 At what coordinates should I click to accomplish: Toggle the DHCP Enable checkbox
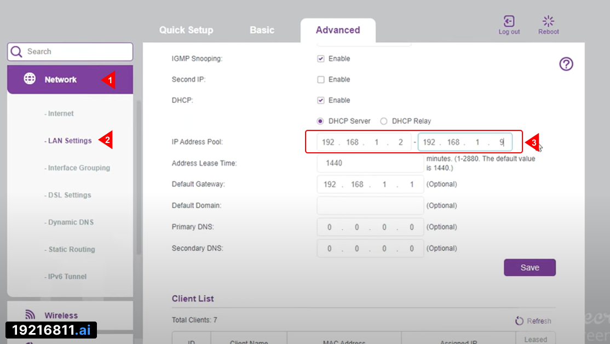pos(321,100)
